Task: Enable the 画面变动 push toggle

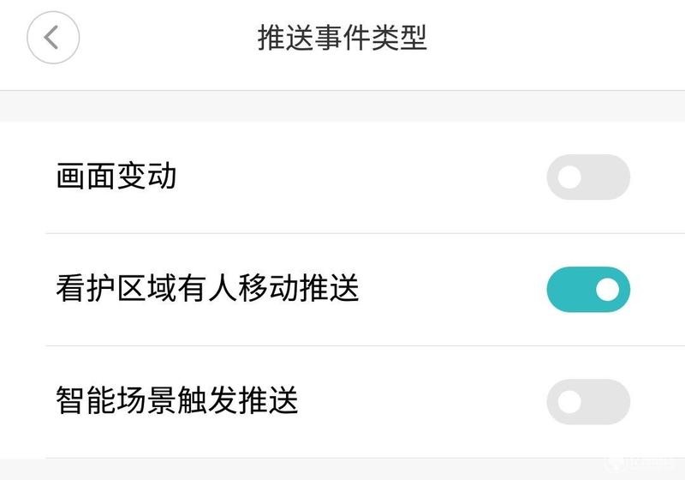Action: [588, 177]
